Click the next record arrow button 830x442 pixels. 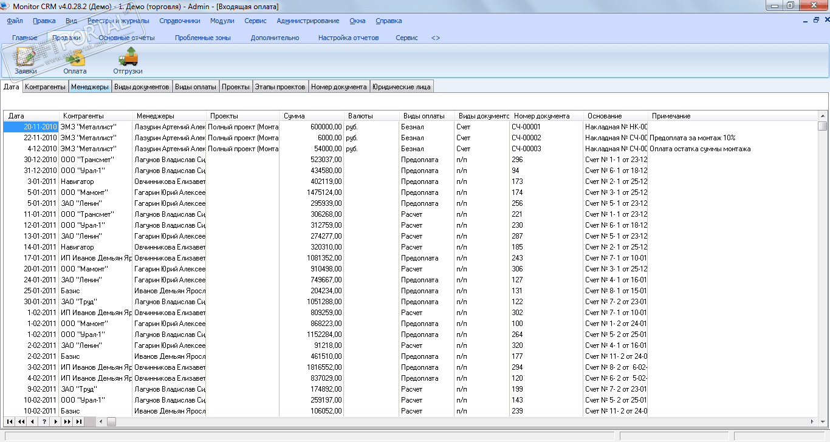(55, 421)
